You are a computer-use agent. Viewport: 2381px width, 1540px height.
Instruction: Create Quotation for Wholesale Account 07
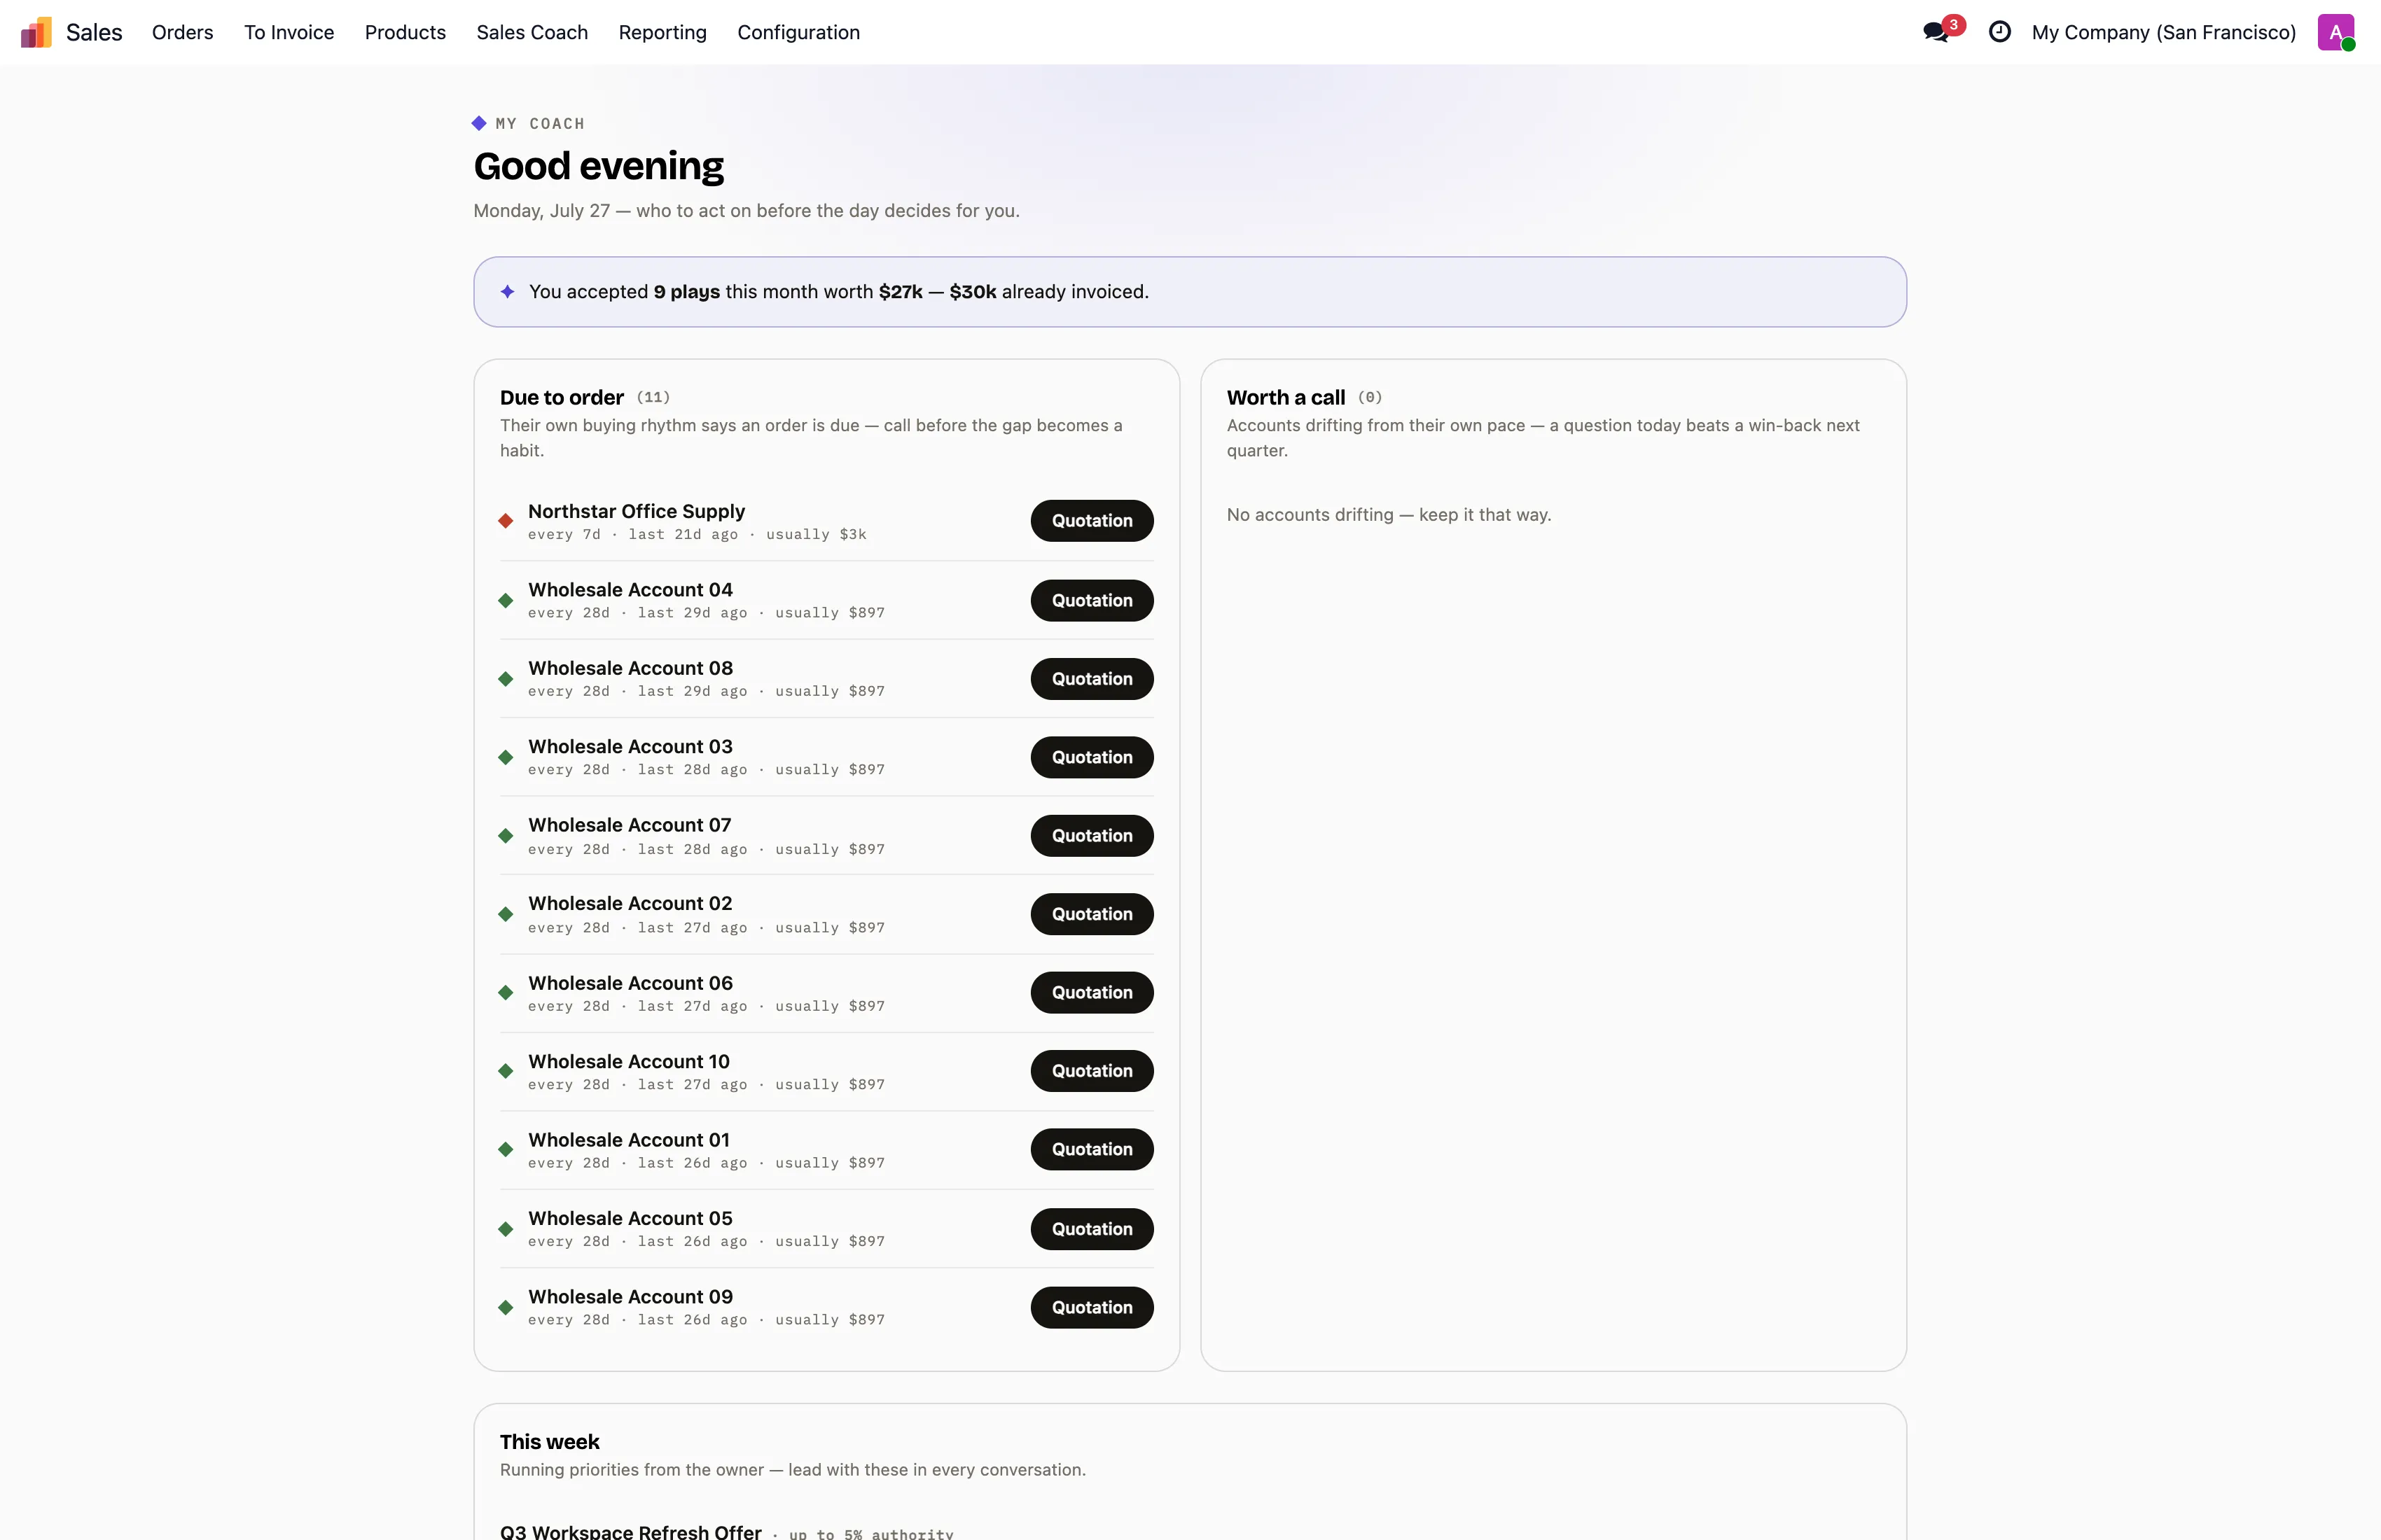tap(1092, 836)
